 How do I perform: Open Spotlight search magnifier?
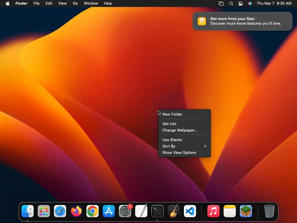[x=231, y=3]
